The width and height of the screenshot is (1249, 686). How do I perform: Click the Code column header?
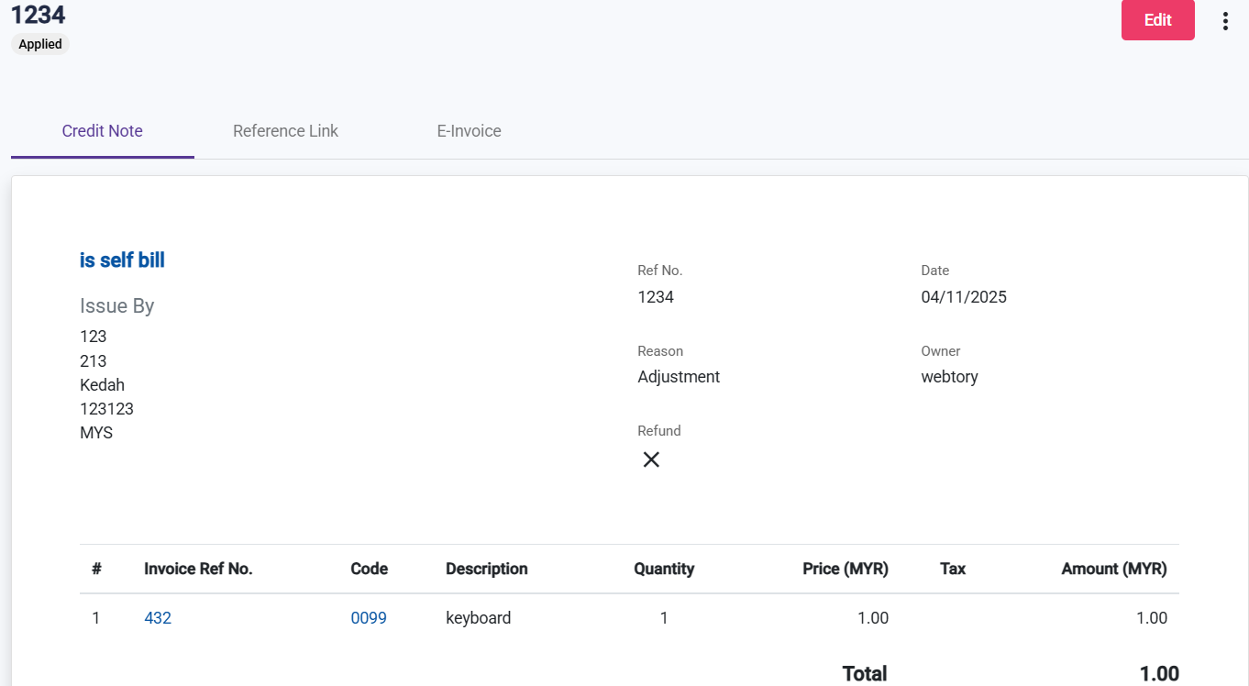coord(369,569)
